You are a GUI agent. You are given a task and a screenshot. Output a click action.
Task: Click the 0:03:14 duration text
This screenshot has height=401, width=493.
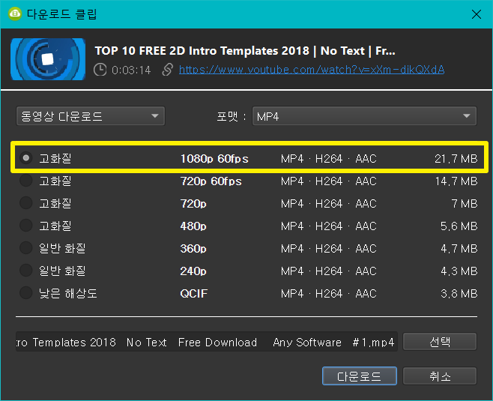point(131,70)
